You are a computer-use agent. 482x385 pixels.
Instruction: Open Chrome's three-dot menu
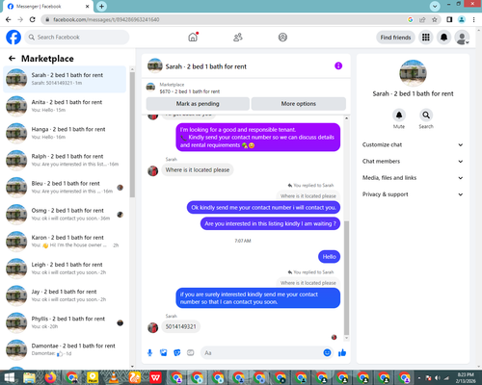(473, 19)
